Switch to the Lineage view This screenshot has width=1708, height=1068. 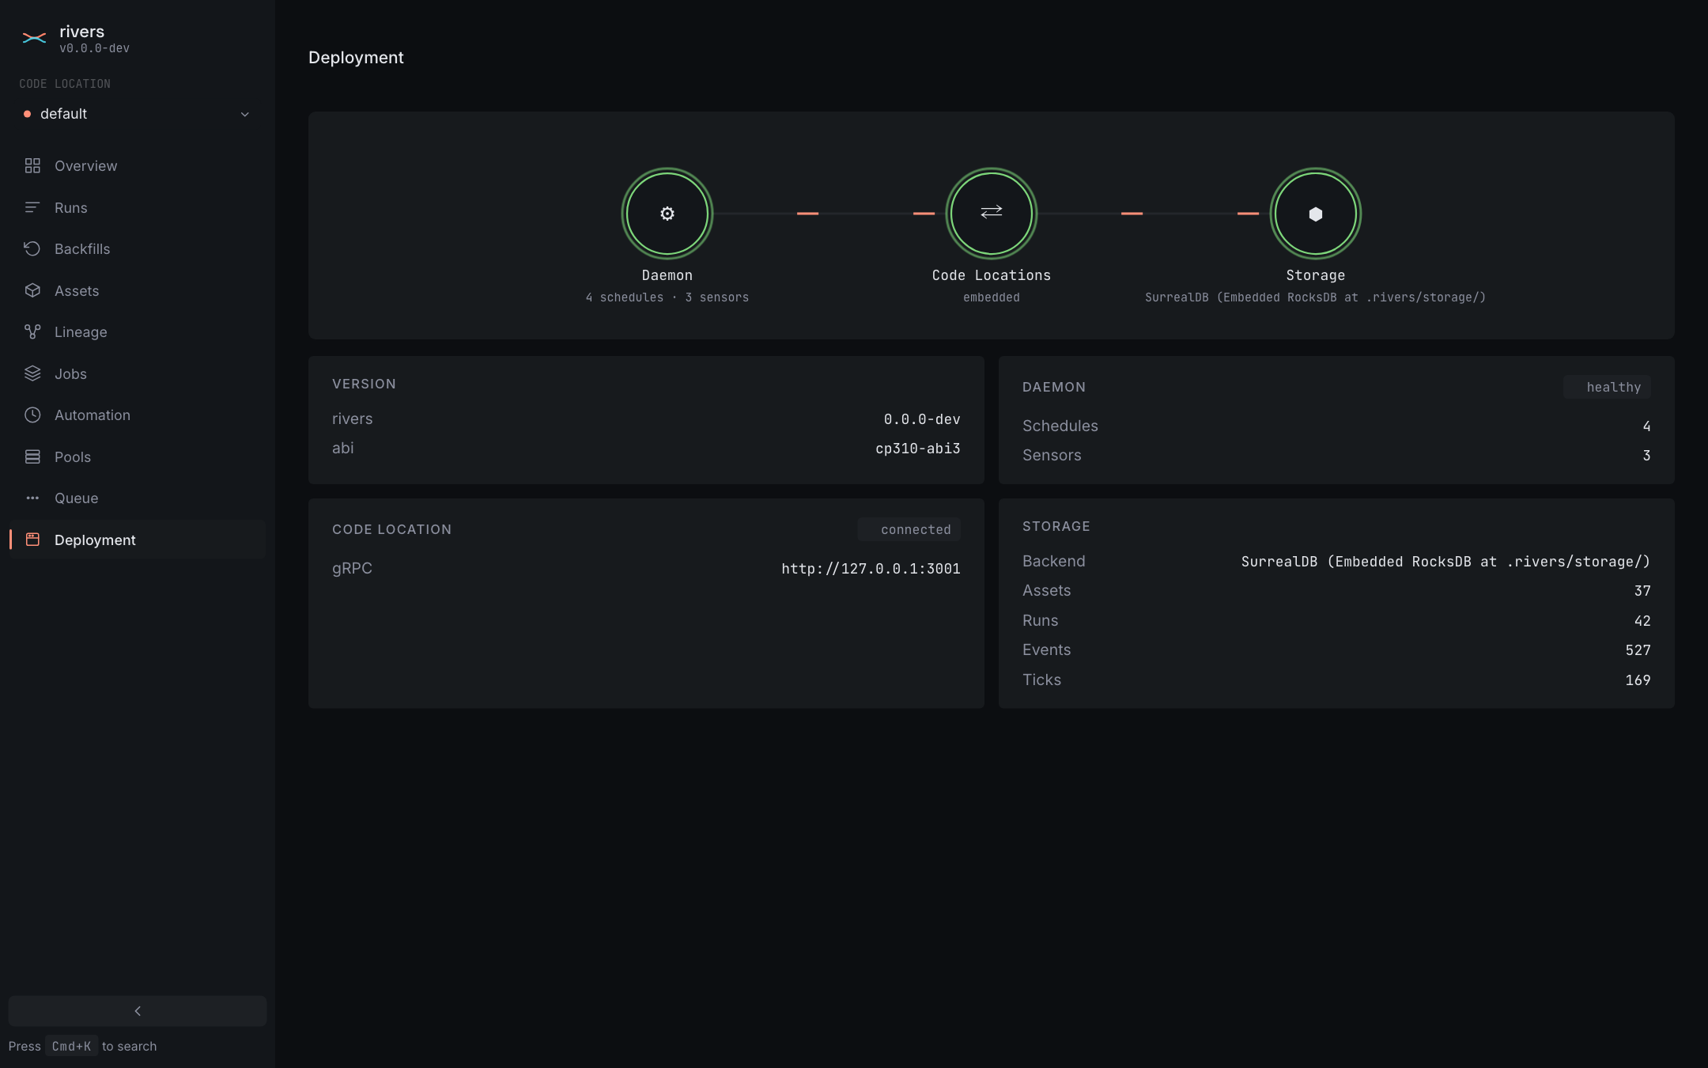pos(137,331)
